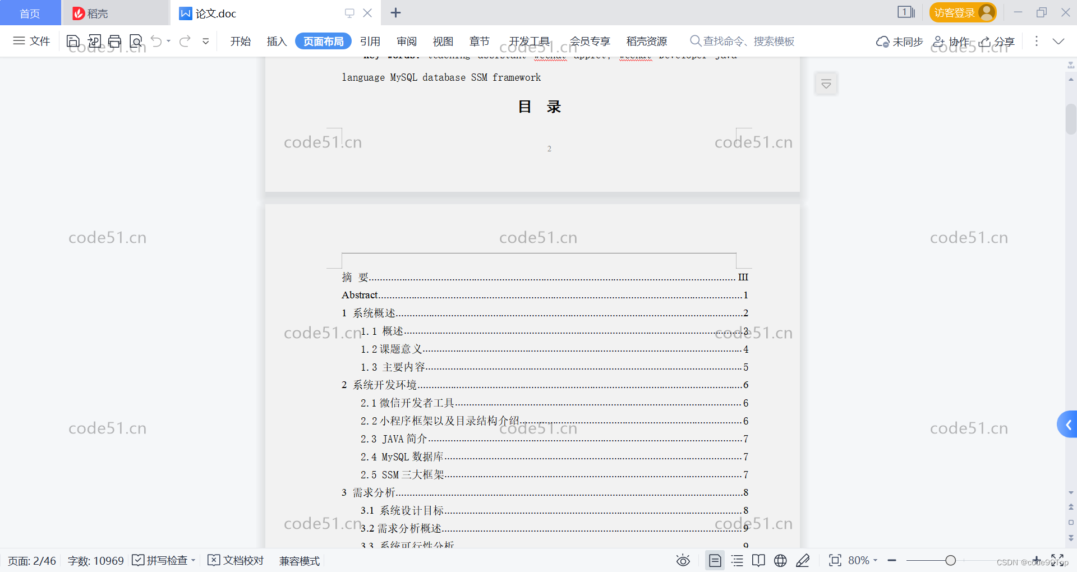Click the browse object selector icon
The image size is (1077, 572).
[1071, 522]
